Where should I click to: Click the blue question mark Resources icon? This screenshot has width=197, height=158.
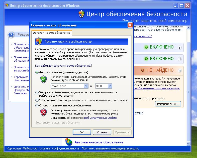pyautogui.click(x=11, y=34)
